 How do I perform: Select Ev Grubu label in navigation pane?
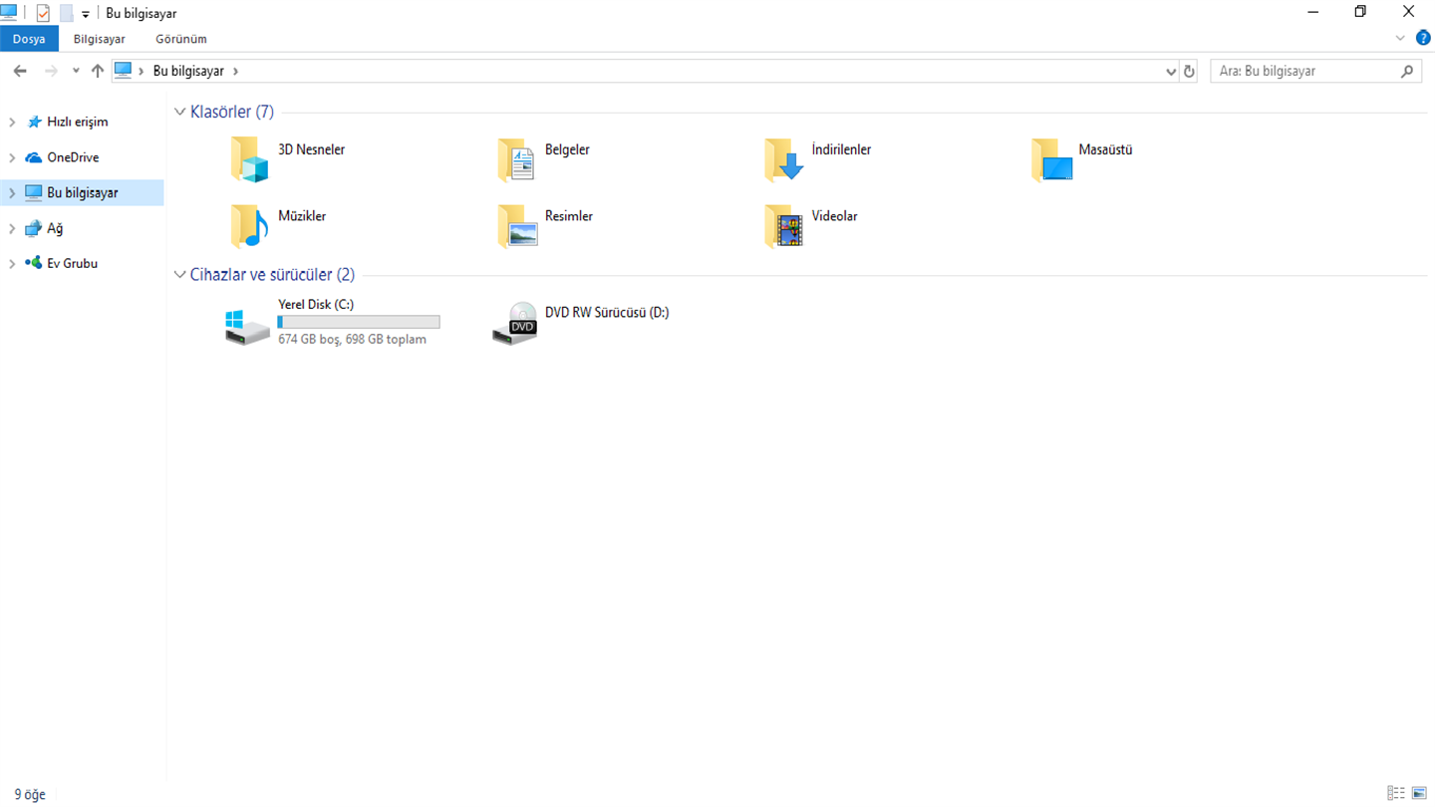tap(72, 263)
